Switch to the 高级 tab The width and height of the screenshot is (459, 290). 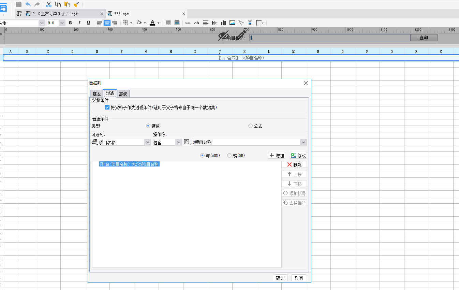tap(123, 94)
